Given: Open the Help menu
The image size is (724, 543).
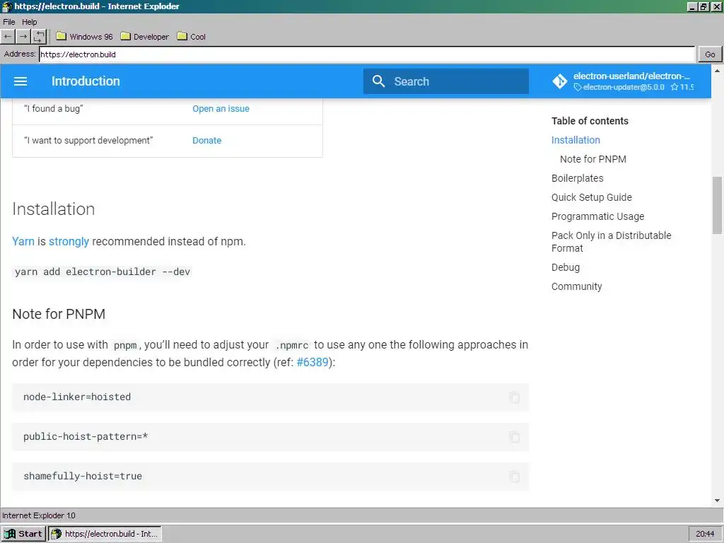Looking at the screenshot, I should coord(29,22).
